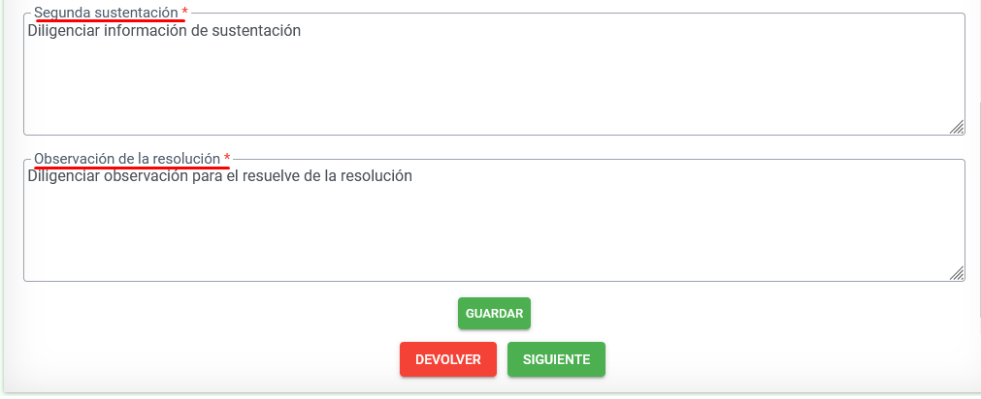Proceed with the SIGUIENTE button
The height and width of the screenshot is (399, 981).
(556, 359)
